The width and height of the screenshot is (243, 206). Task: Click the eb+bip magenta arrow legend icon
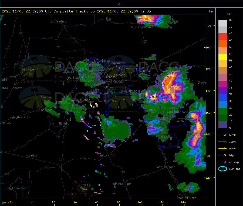click(222, 162)
